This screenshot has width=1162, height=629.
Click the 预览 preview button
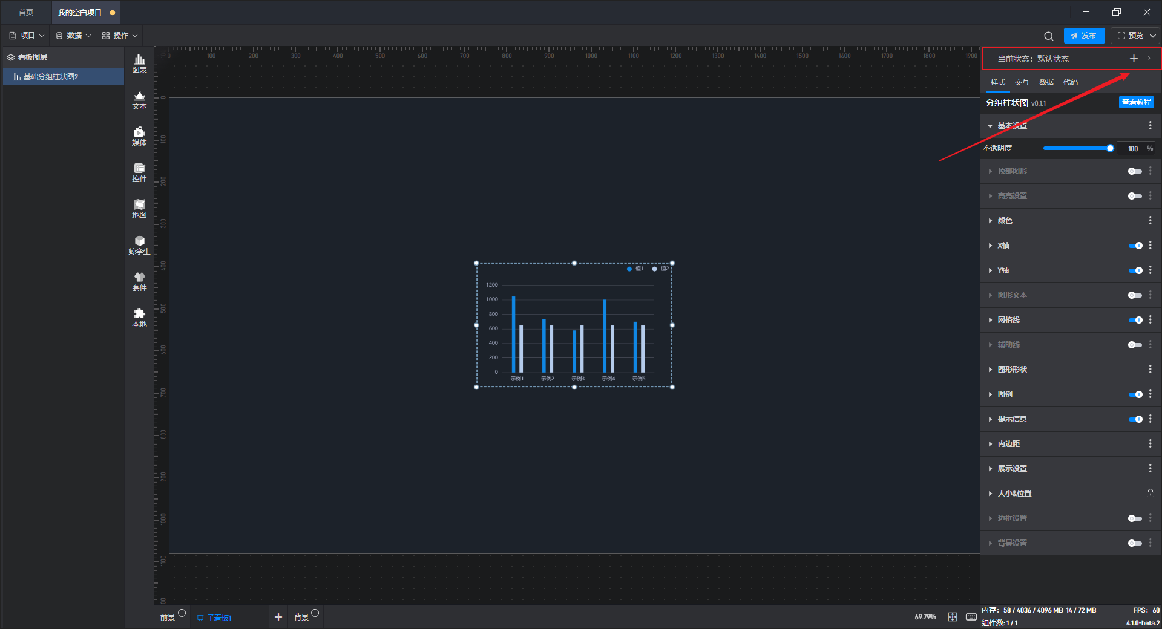pyautogui.click(x=1130, y=36)
